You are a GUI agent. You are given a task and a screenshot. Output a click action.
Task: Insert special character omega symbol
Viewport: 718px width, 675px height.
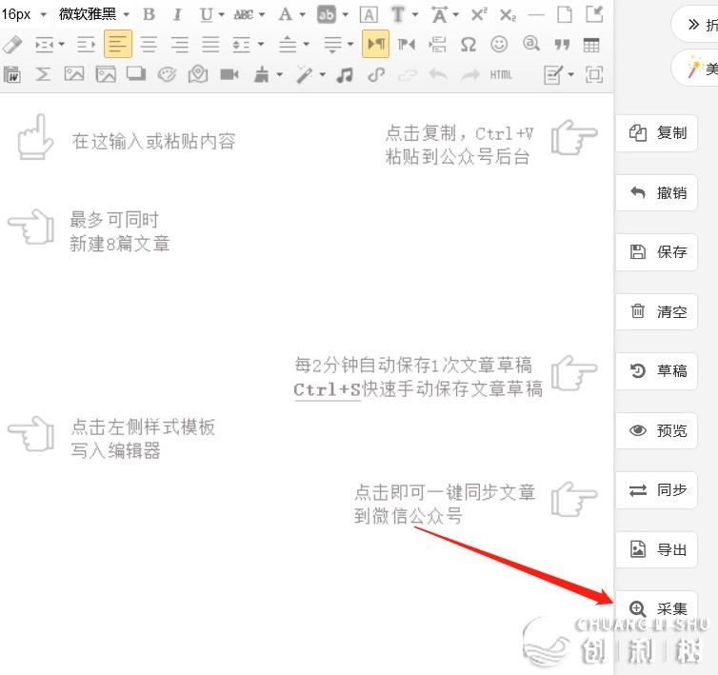tap(468, 45)
